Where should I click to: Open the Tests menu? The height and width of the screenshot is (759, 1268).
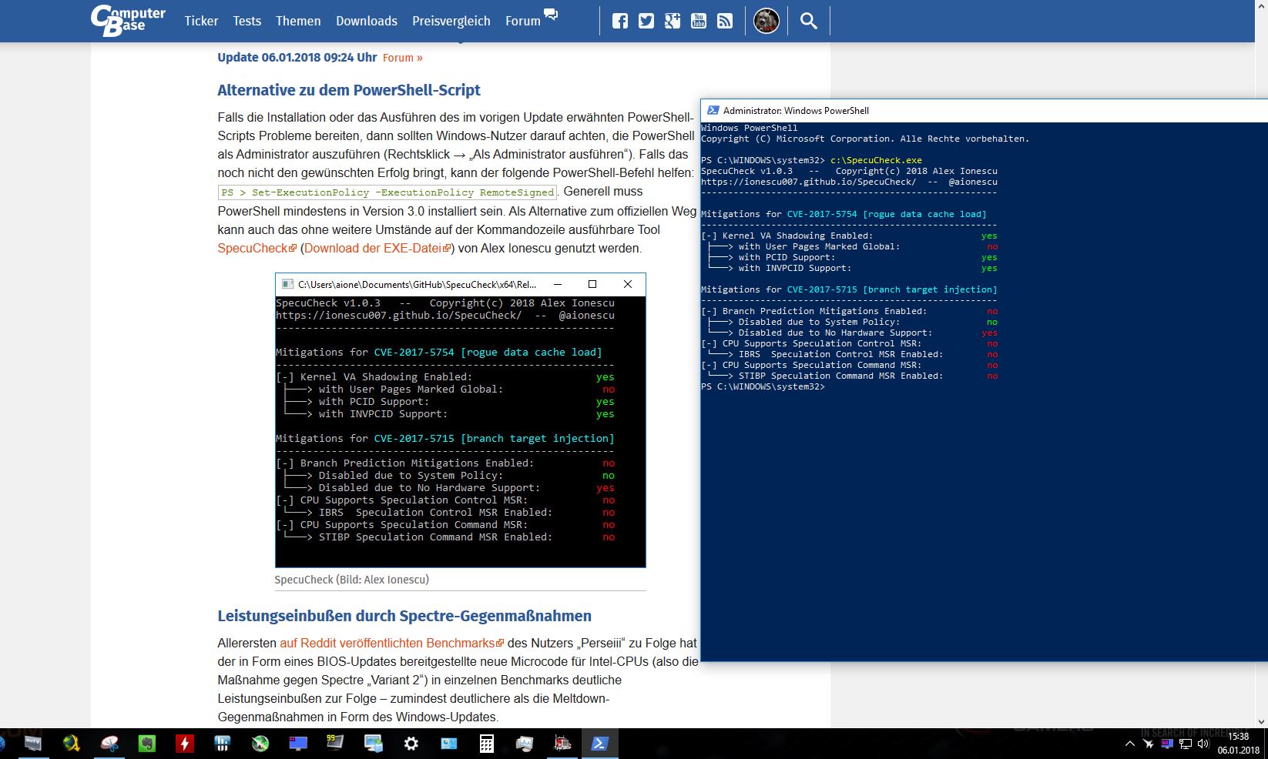pyautogui.click(x=247, y=21)
